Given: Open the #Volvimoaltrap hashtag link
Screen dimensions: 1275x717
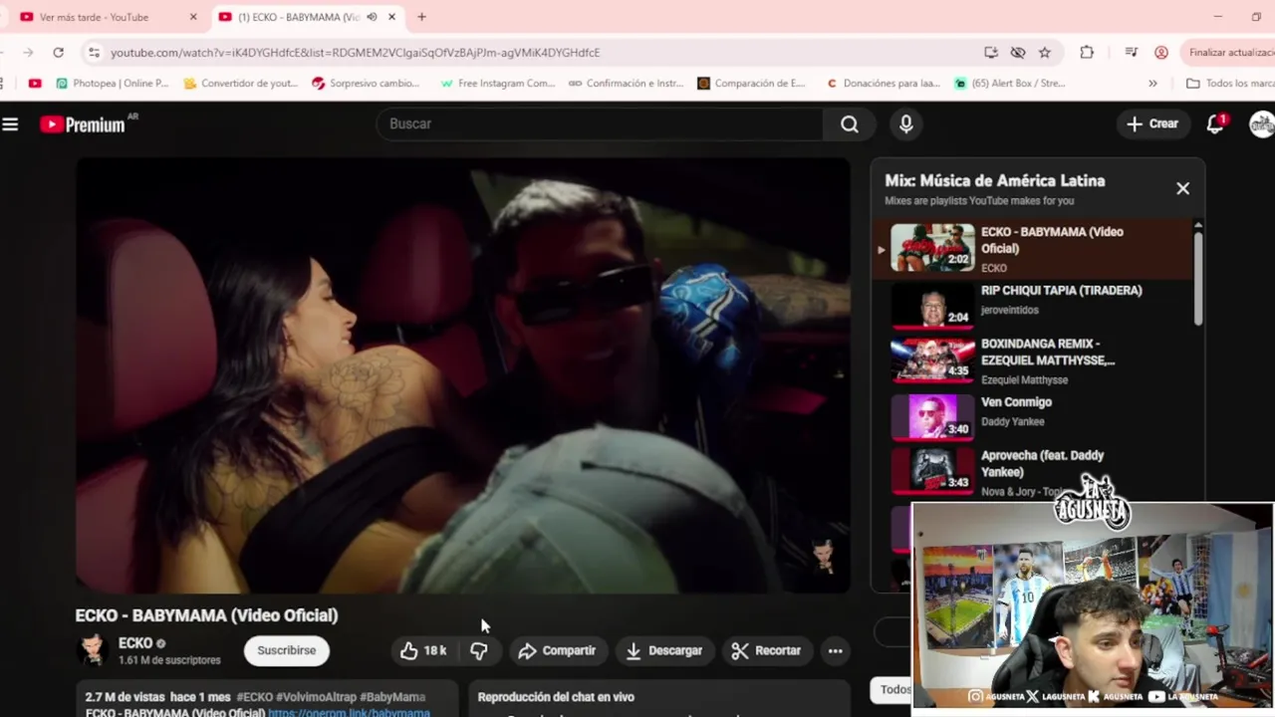Looking at the screenshot, I should 316,697.
